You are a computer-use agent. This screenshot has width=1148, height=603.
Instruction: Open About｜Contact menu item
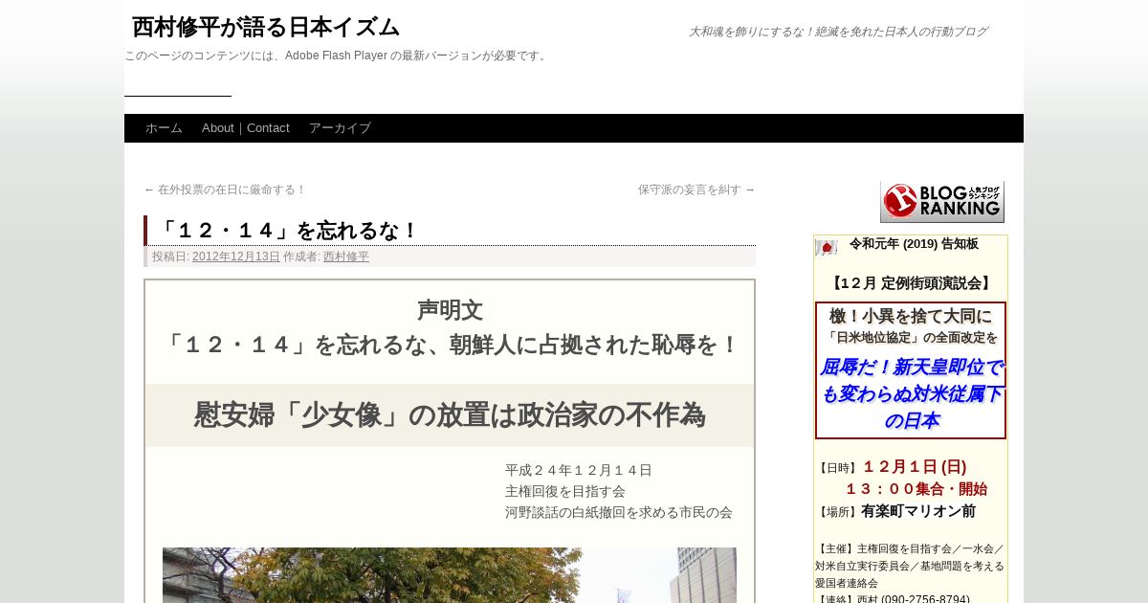[246, 128]
